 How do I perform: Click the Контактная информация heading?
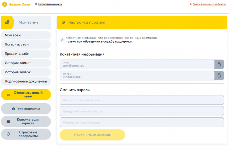[82, 54]
